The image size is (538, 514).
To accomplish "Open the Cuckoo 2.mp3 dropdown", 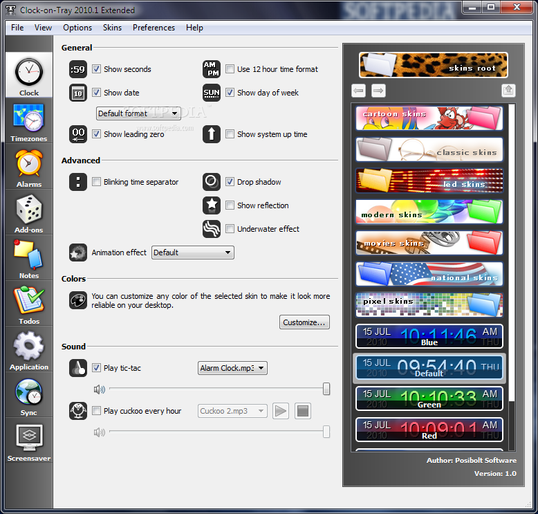I will pyautogui.click(x=232, y=411).
